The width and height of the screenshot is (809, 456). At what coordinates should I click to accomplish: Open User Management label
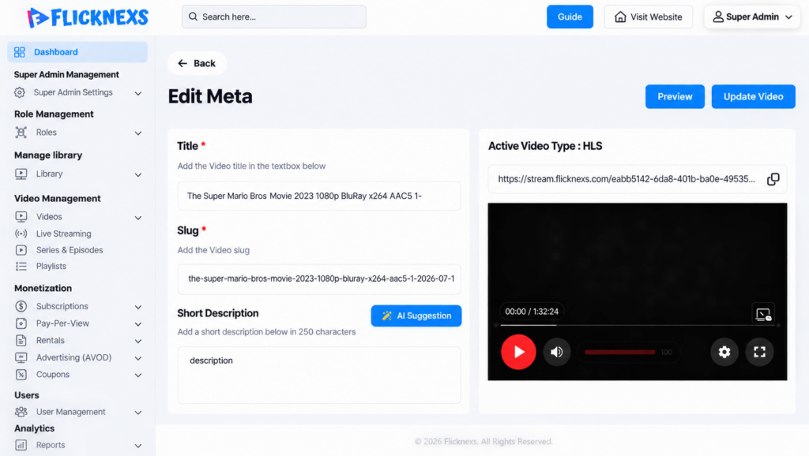pos(70,412)
